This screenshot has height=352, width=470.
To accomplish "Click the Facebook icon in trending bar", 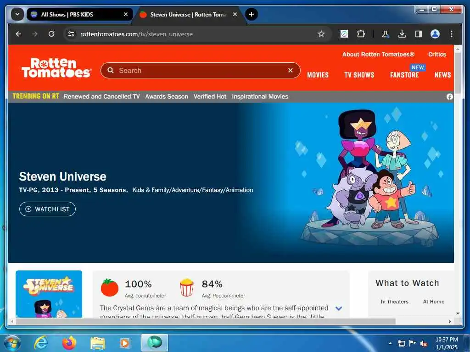I will 450,97.
